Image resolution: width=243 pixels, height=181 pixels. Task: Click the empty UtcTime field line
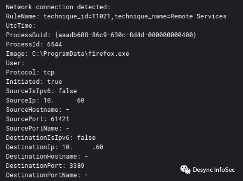click(21, 26)
